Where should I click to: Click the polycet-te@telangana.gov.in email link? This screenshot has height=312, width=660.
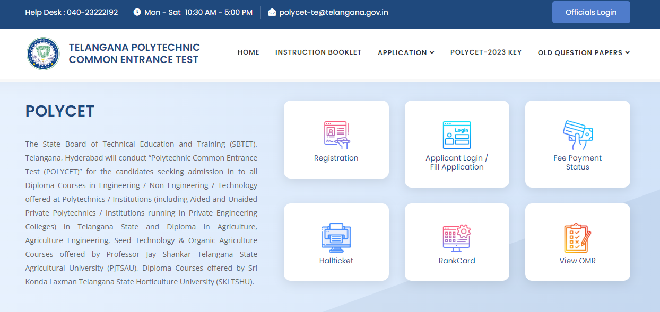tap(334, 12)
